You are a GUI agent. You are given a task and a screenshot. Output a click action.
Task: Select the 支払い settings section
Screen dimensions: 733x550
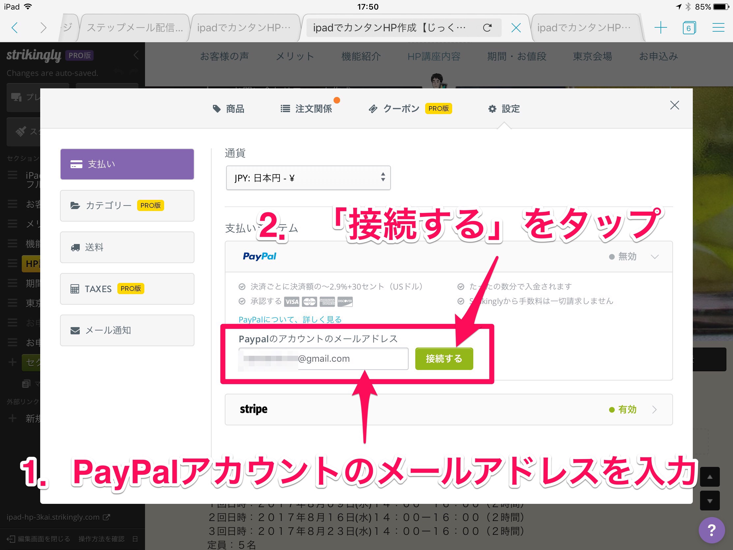coord(127,164)
